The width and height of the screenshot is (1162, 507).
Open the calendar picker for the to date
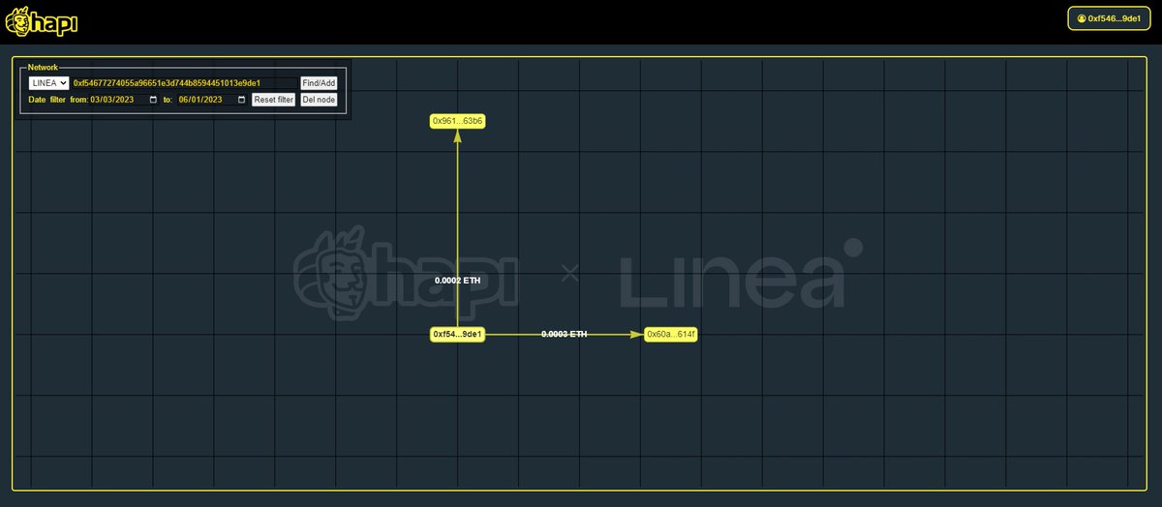tap(241, 100)
